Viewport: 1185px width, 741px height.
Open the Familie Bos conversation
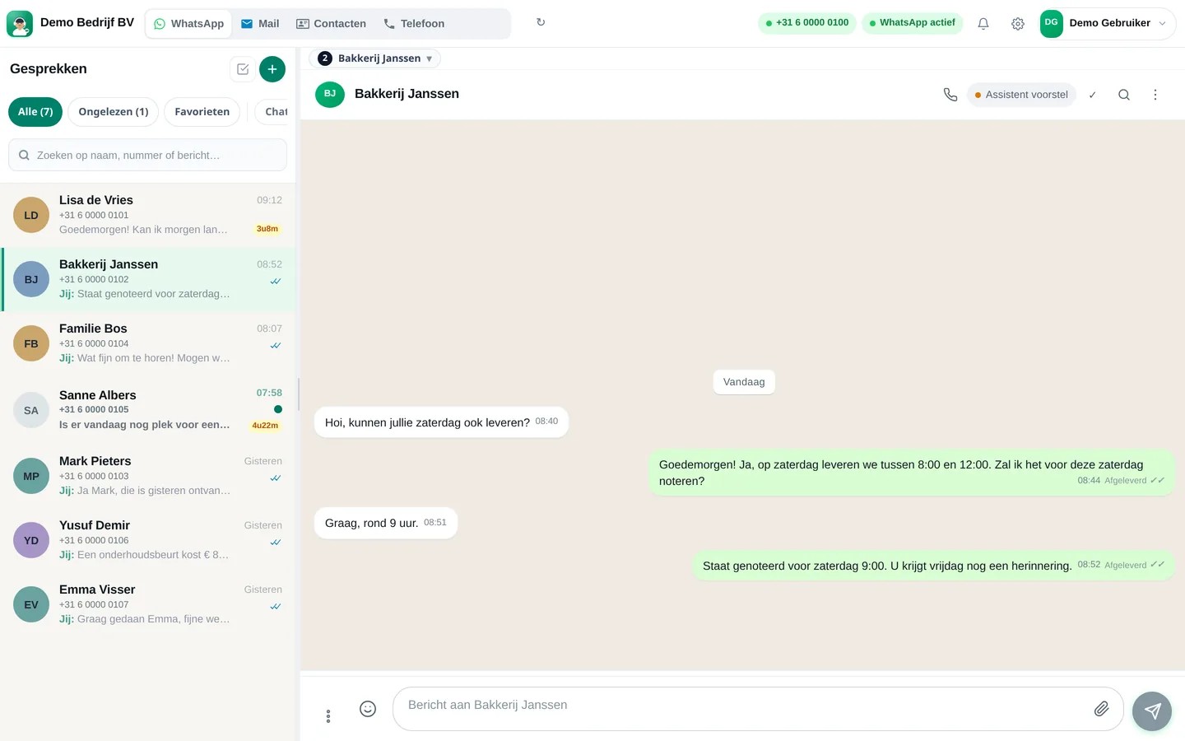pyautogui.click(x=148, y=344)
